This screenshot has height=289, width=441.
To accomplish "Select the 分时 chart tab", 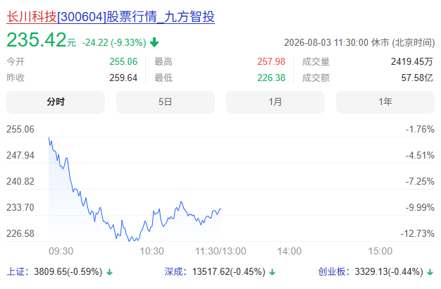I will click(56, 102).
